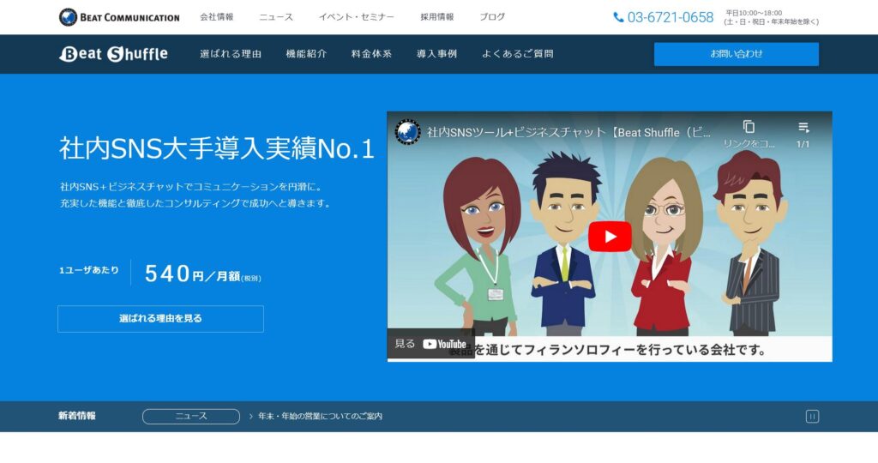Image resolution: width=878 pixels, height=463 pixels.
Task: Open the ブログ link
Action: [492, 17]
